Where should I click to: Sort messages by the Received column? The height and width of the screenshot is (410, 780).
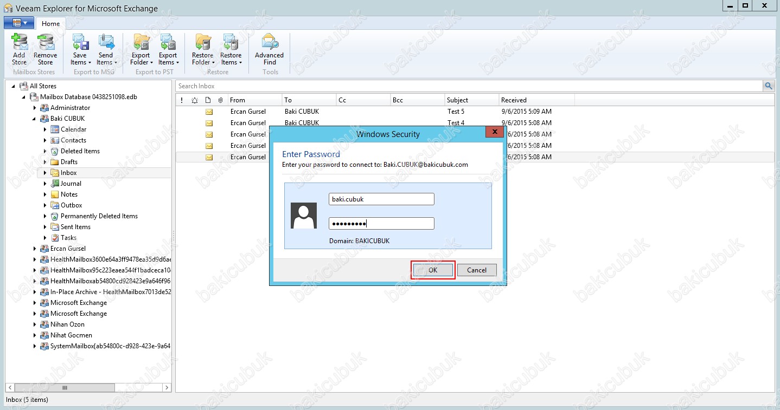coord(537,100)
